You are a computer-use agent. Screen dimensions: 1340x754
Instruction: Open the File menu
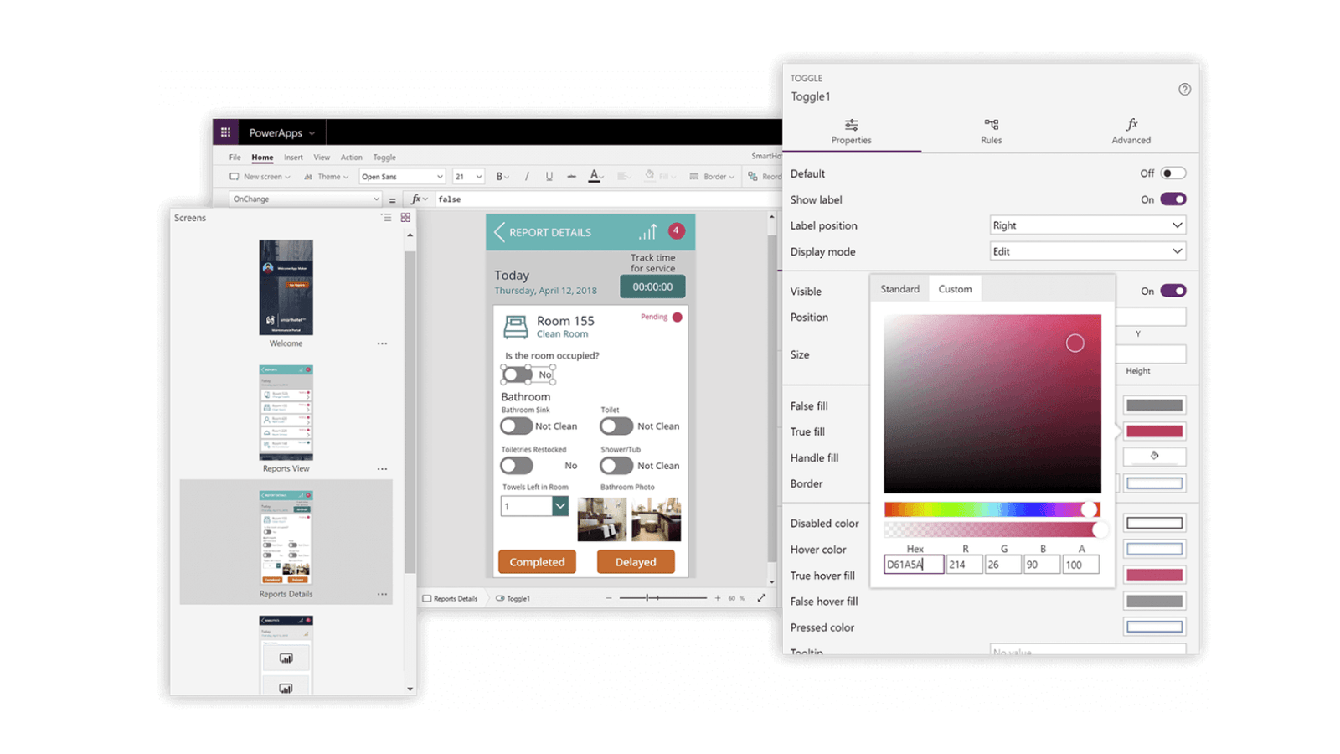click(235, 158)
